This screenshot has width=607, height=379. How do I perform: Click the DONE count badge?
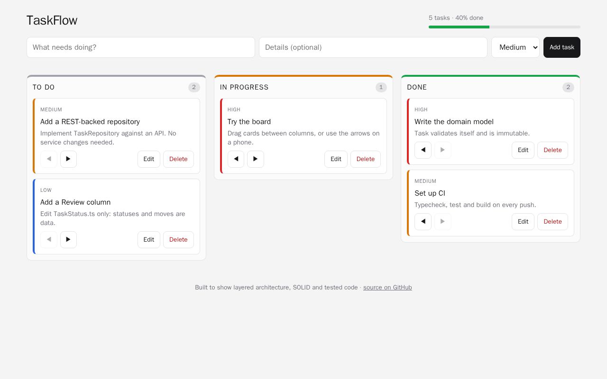point(568,87)
